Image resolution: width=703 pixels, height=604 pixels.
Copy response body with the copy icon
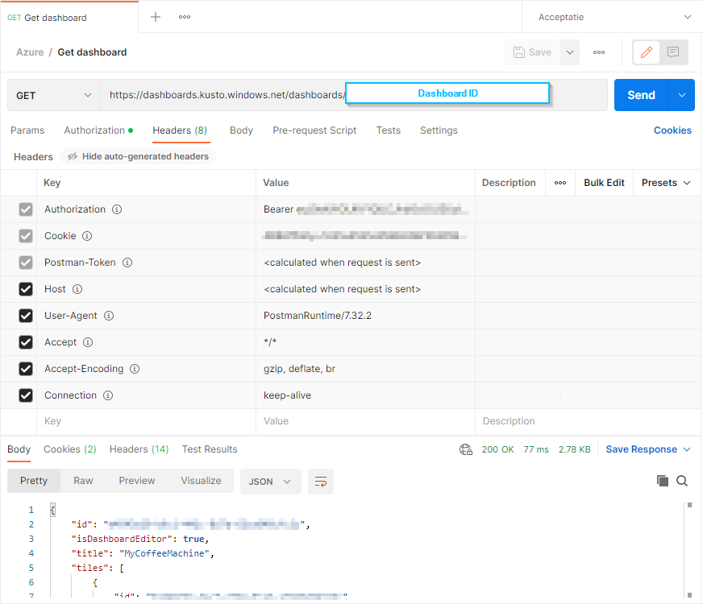(x=663, y=481)
